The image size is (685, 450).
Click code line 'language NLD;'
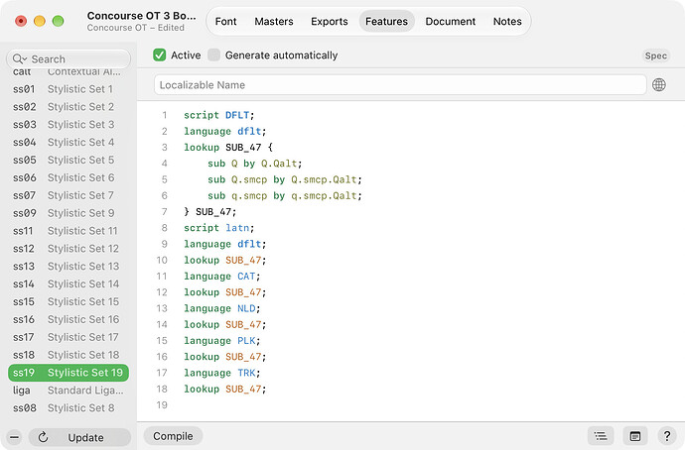tap(222, 308)
